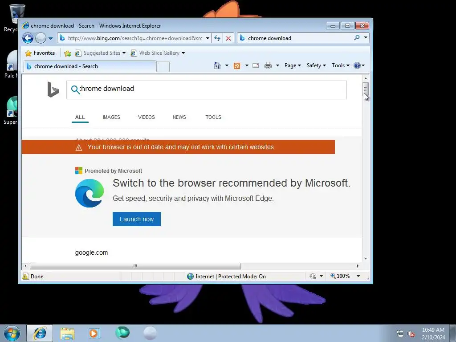Select the chrome download - Search tab
This screenshot has width=456, height=342.
(90, 66)
